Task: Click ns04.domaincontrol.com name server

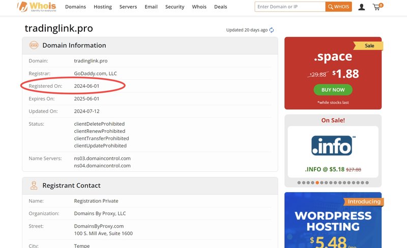Action: click(102, 166)
